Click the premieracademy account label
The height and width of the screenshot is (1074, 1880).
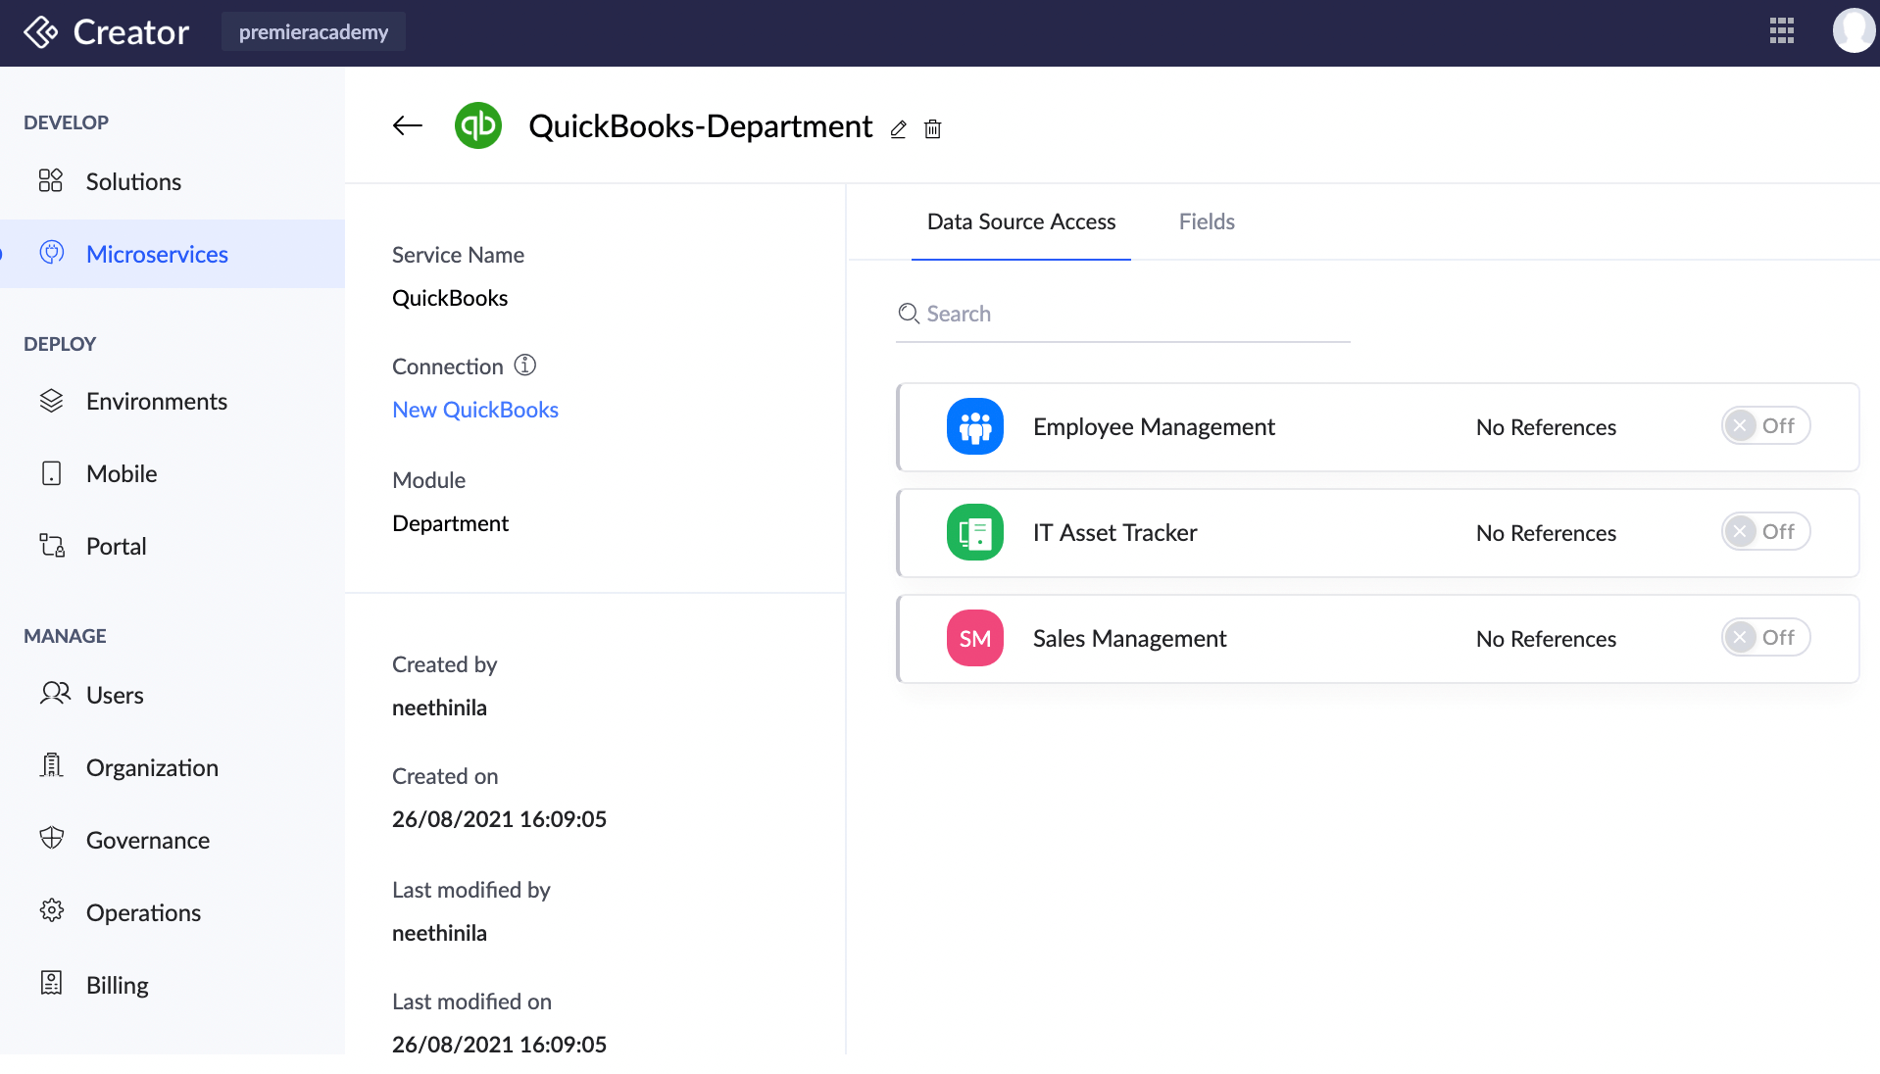pyautogui.click(x=314, y=31)
